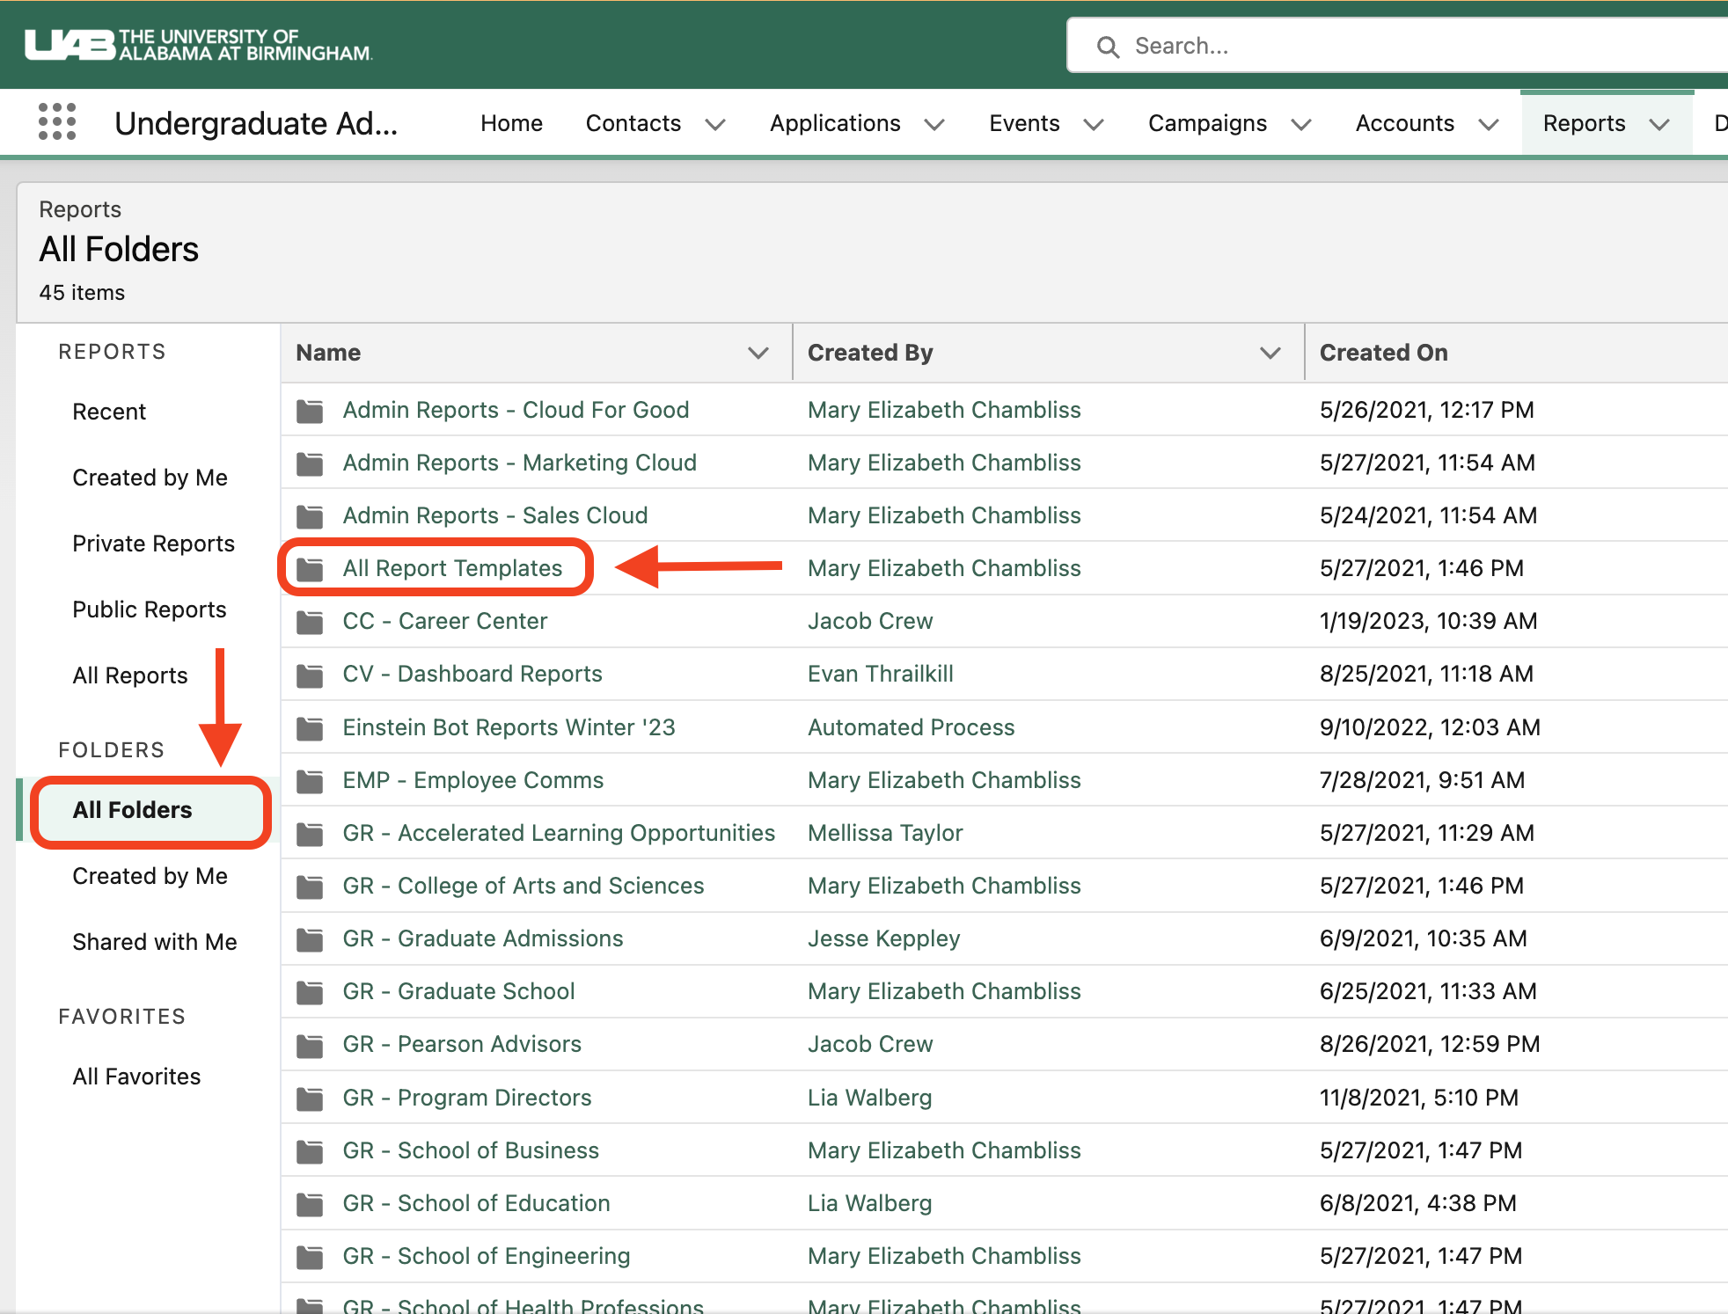
Task: Expand the Reports tab dropdown arrow
Action: 1659,123
